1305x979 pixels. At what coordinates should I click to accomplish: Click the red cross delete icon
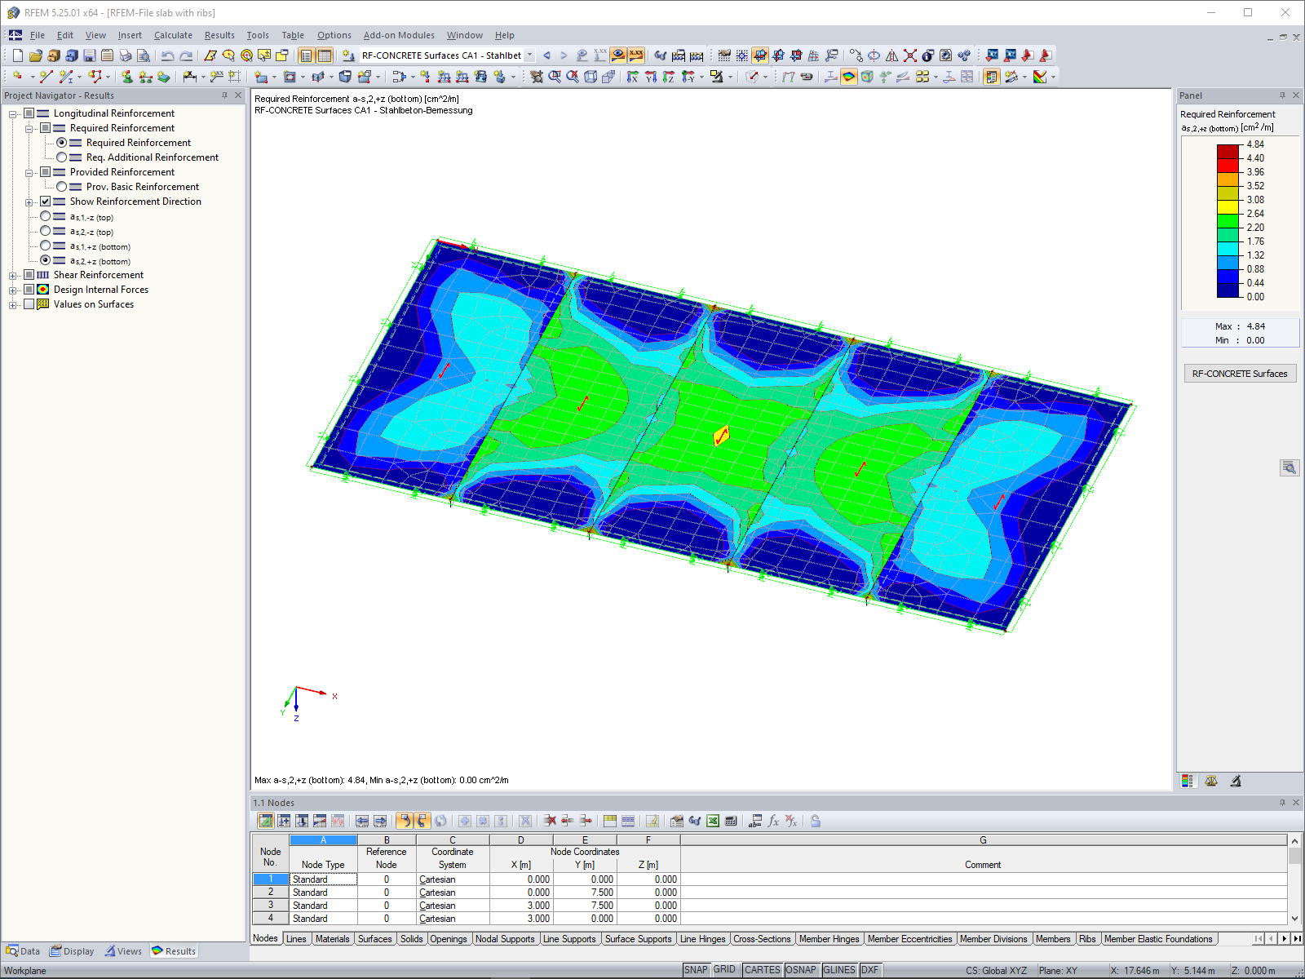(x=910, y=55)
